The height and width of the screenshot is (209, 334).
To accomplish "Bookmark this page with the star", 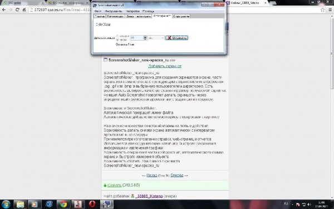I will pos(322,9).
